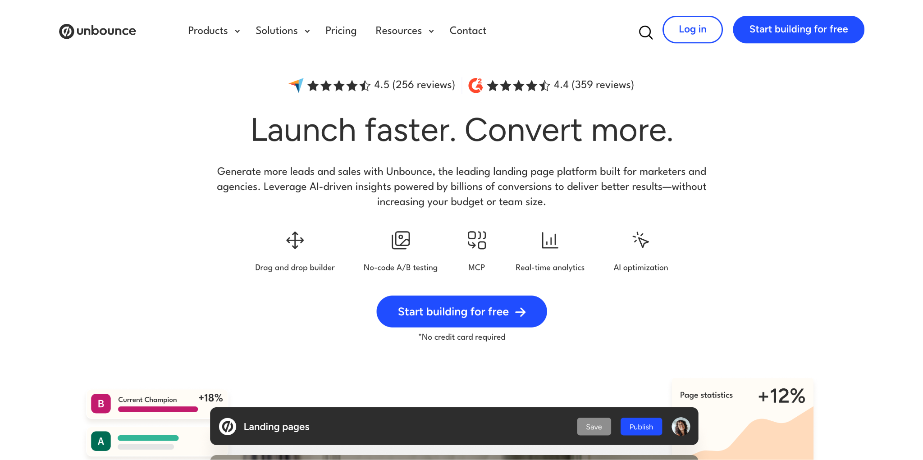The width and height of the screenshot is (923, 460).
Task: Click header Start building for free button
Action: tap(798, 29)
